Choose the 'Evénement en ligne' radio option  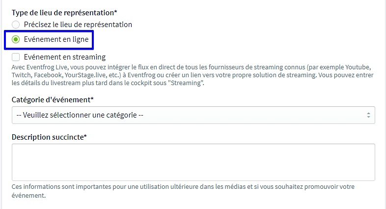pyautogui.click(x=16, y=40)
